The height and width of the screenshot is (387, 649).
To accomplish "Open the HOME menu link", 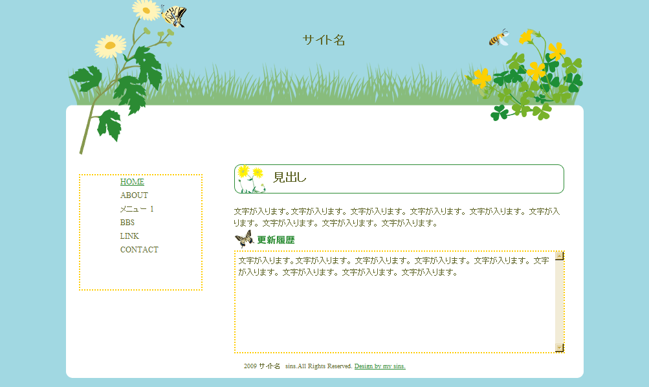I will (132, 182).
